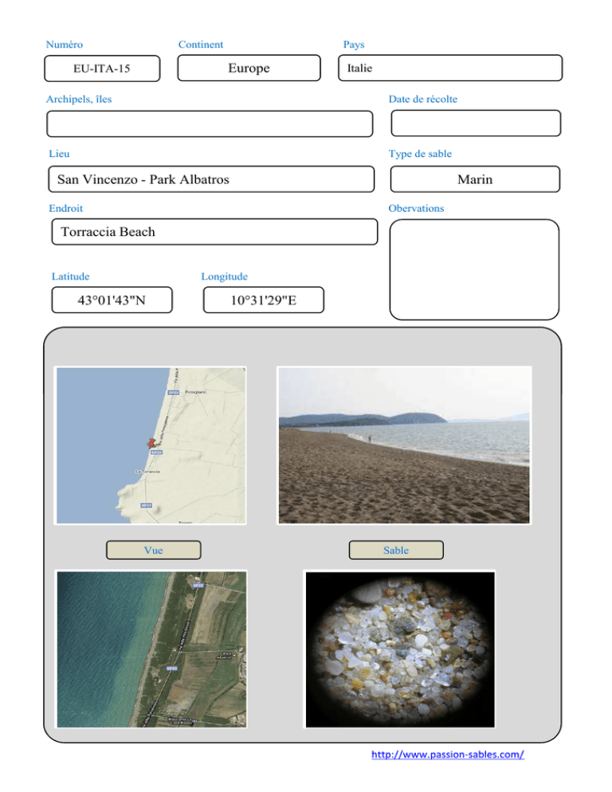Select the Continent field showing Europe

point(249,69)
